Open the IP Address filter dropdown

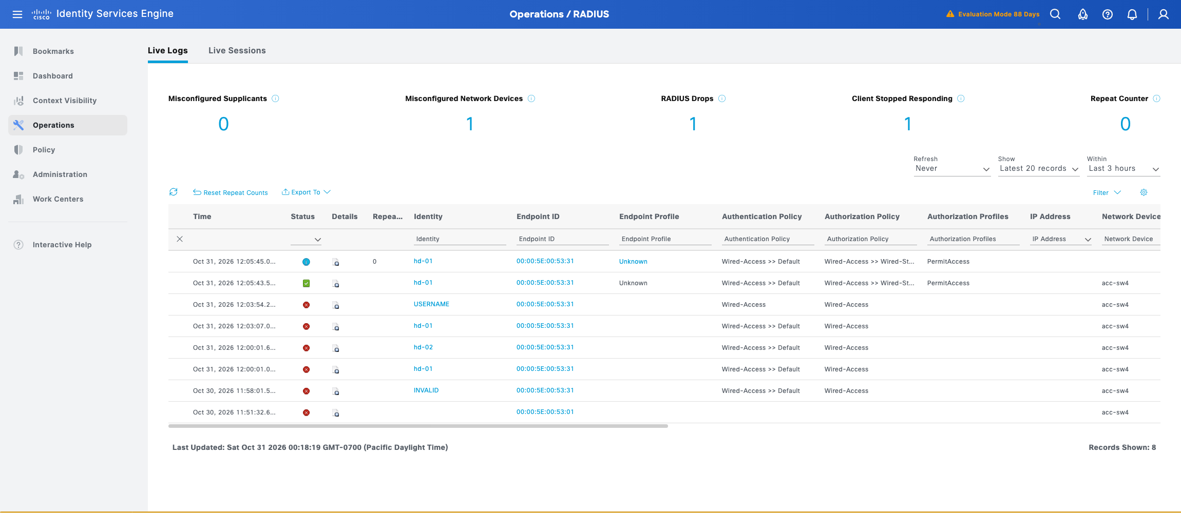pyautogui.click(x=1061, y=239)
